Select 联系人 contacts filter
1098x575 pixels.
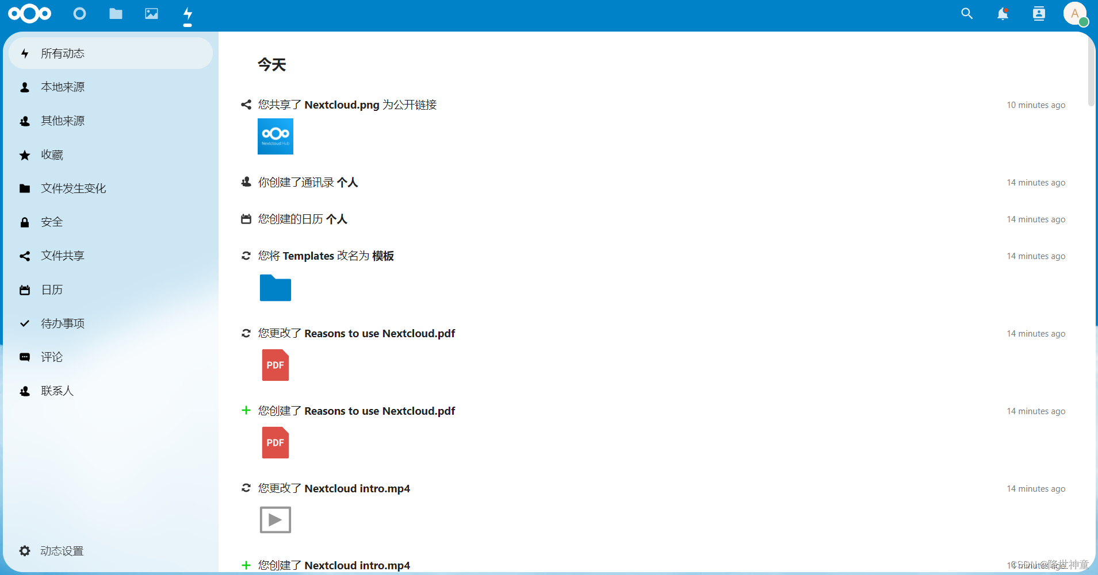pos(111,391)
